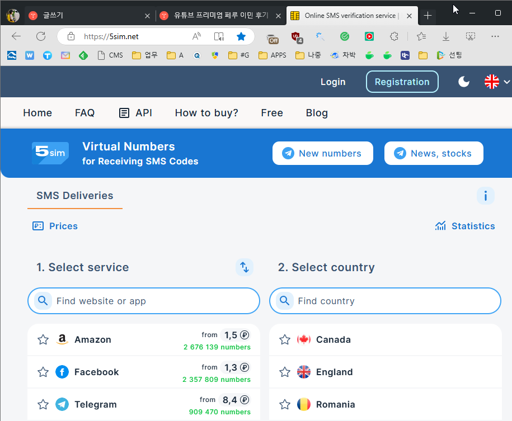Click the browser address bar URL
512x421 pixels.
click(x=111, y=36)
